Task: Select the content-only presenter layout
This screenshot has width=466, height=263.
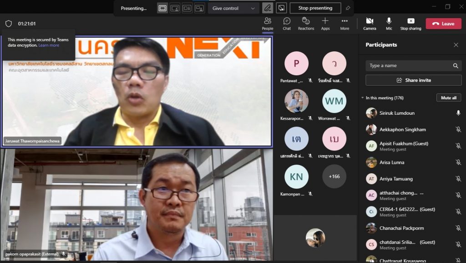Action: [162, 8]
